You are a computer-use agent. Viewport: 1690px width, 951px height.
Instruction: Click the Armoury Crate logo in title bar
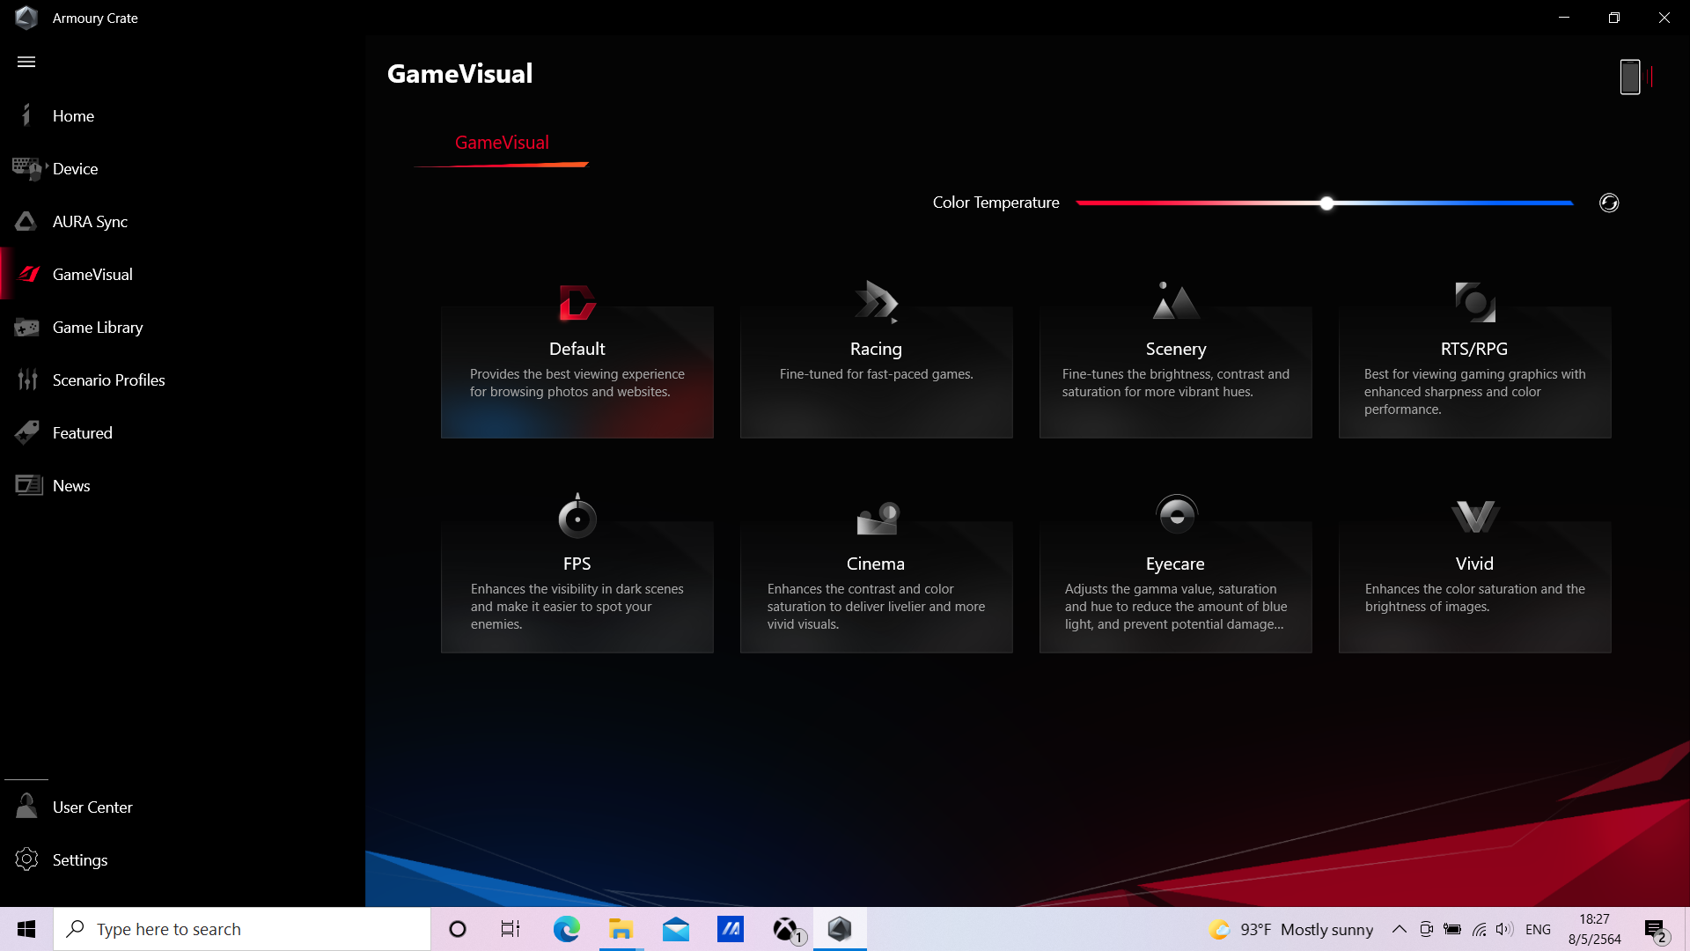[26, 18]
